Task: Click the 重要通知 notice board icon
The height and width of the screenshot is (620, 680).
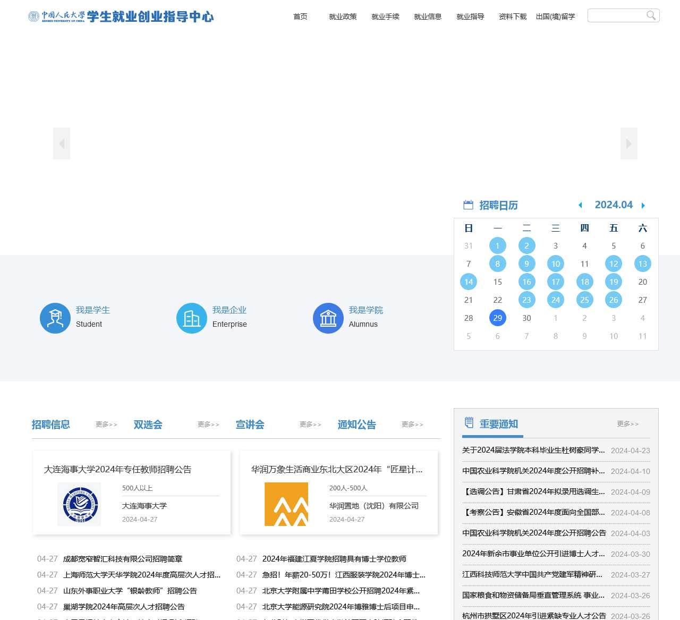Action: 469,422
